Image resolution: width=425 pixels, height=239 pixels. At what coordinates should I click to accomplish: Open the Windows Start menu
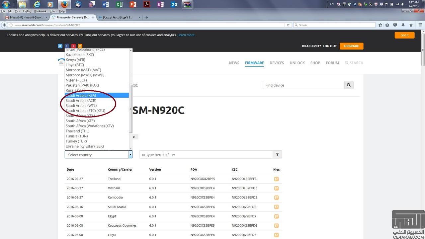pos(6,5)
